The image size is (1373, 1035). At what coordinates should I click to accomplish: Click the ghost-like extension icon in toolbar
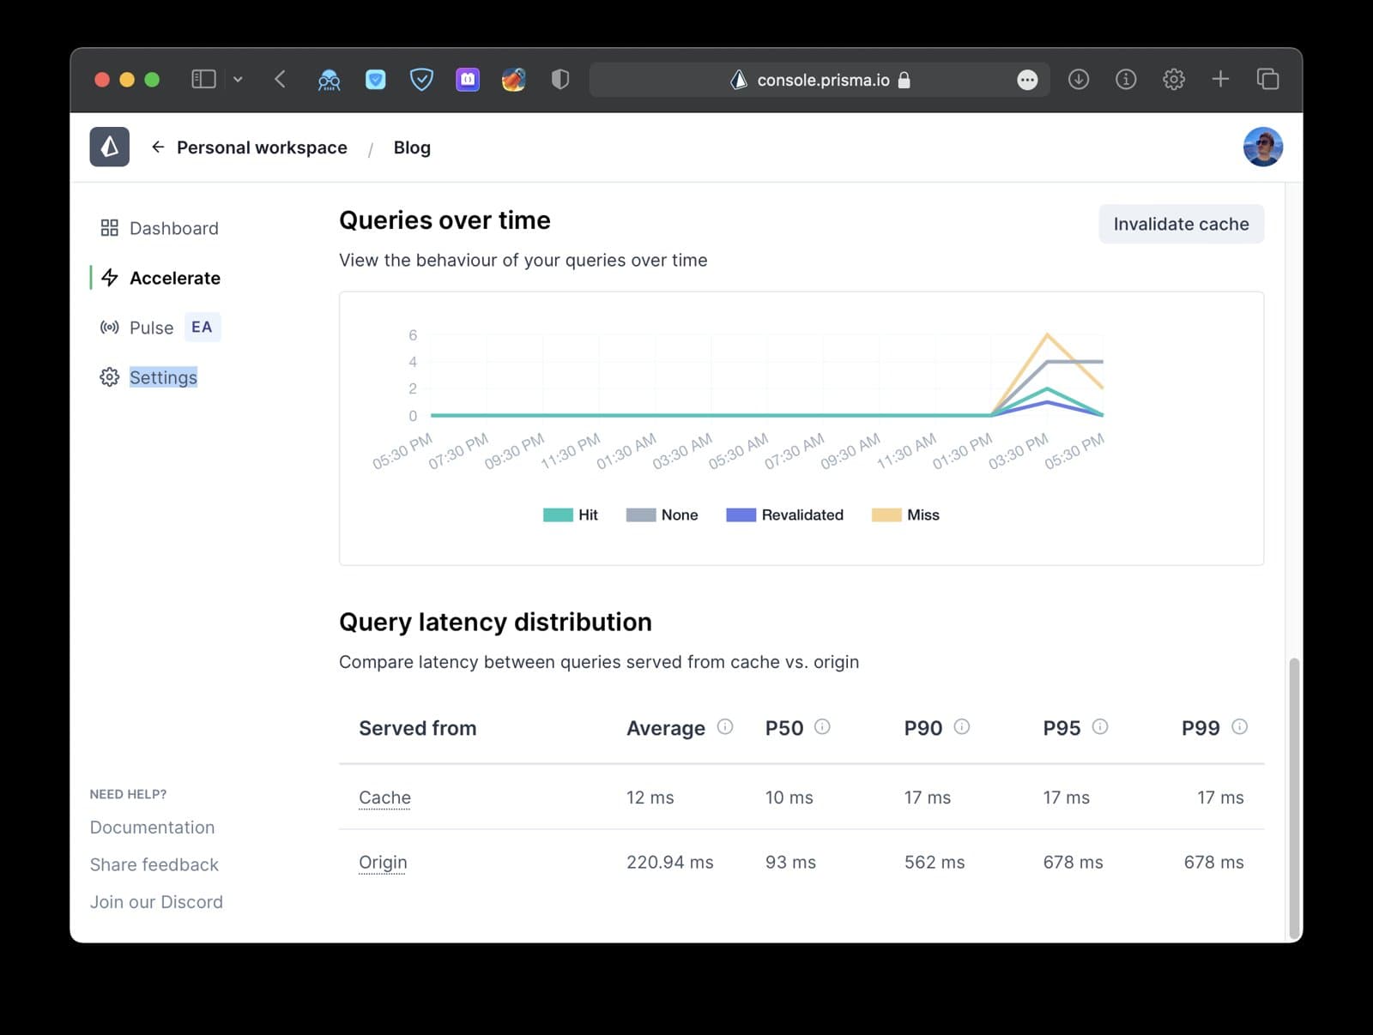coord(329,80)
